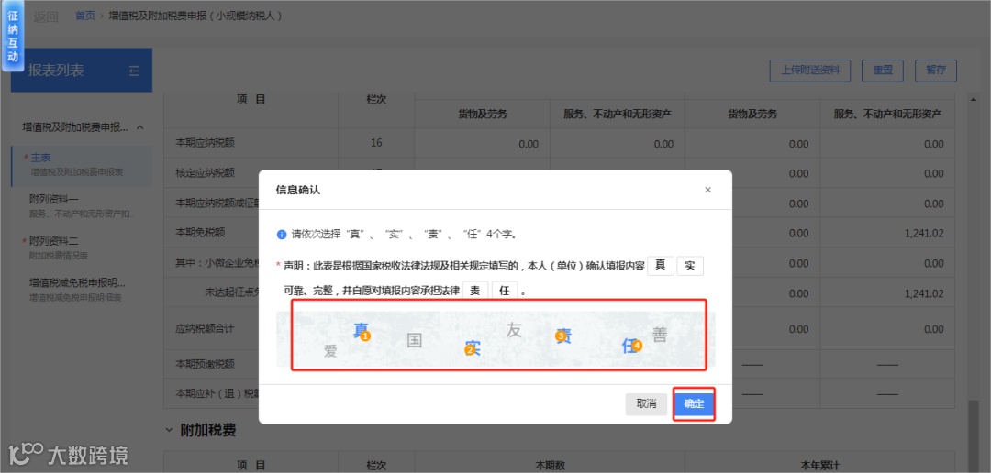Click 1,241.02 in 本期免税额 row

[923, 233]
